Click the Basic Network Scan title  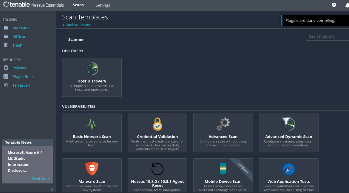(x=92, y=137)
